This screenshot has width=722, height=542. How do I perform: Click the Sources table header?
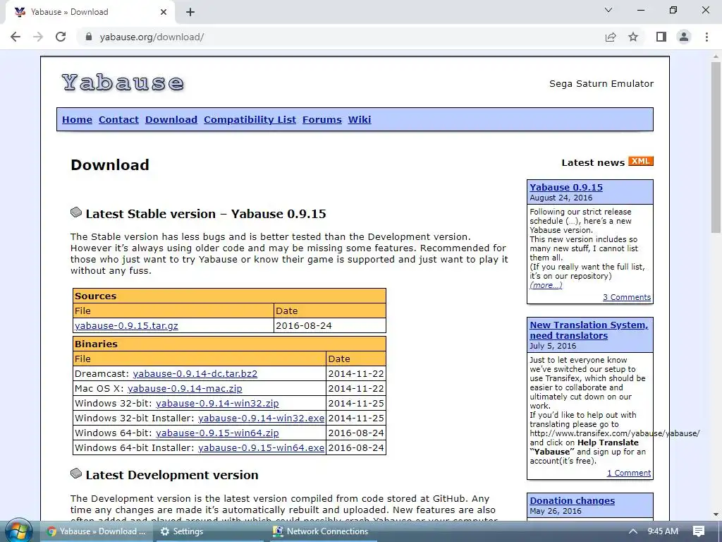pos(229,296)
